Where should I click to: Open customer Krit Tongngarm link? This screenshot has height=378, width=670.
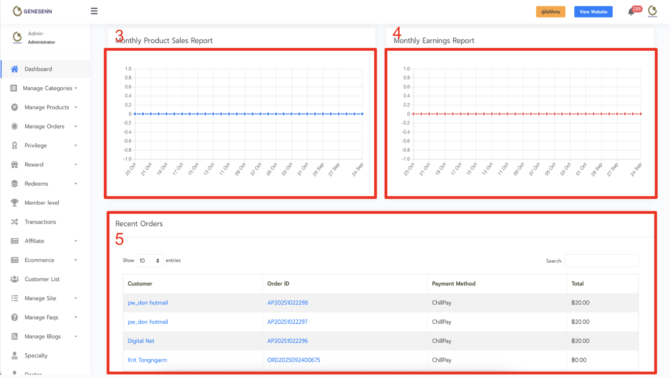(x=147, y=360)
